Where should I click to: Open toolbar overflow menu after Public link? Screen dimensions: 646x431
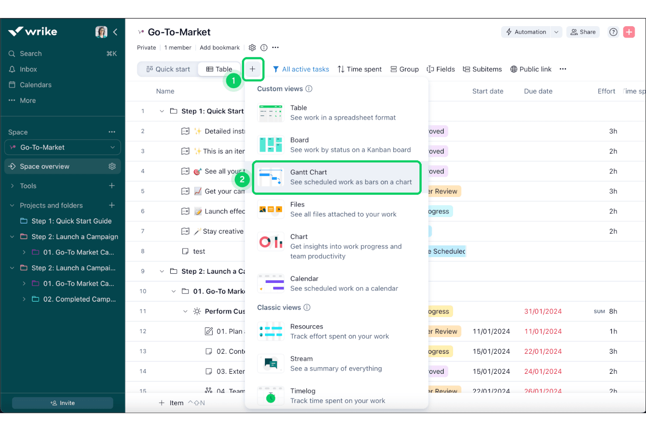[563, 69]
